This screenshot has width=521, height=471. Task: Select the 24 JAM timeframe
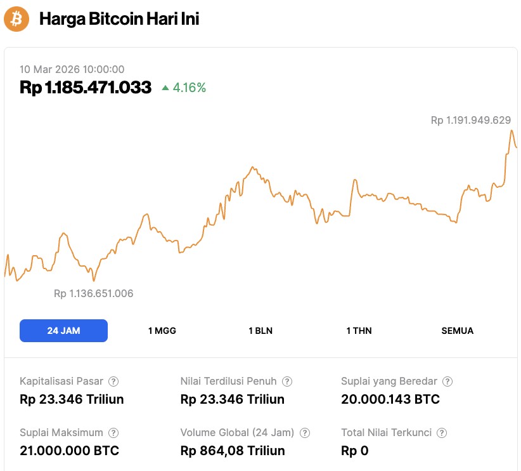click(63, 330)
